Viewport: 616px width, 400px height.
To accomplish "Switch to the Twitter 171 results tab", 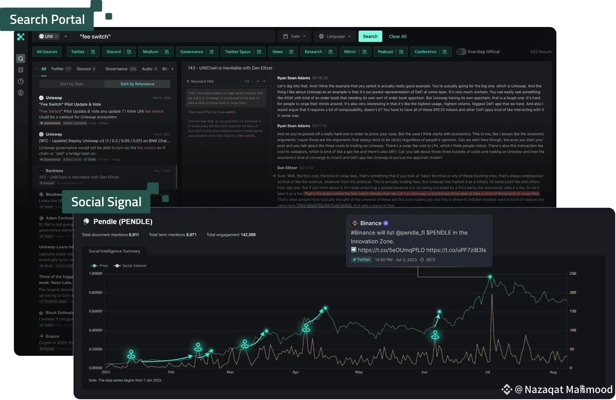I will click(61, 69).
